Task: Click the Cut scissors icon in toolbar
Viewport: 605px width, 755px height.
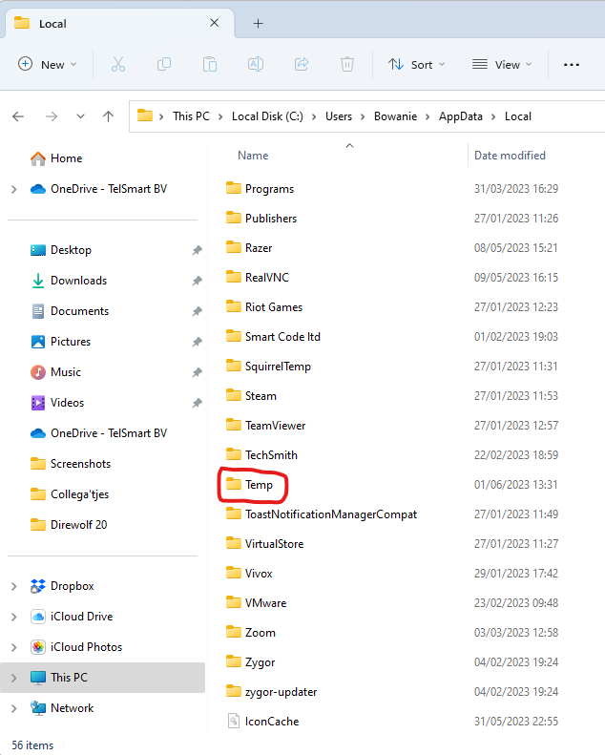Action: [118, 64]
